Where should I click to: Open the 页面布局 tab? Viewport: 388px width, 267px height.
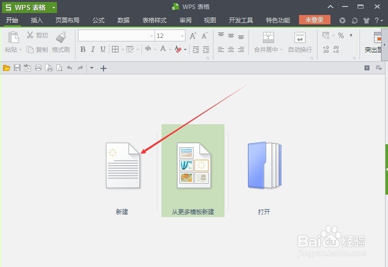pos(67,20)
